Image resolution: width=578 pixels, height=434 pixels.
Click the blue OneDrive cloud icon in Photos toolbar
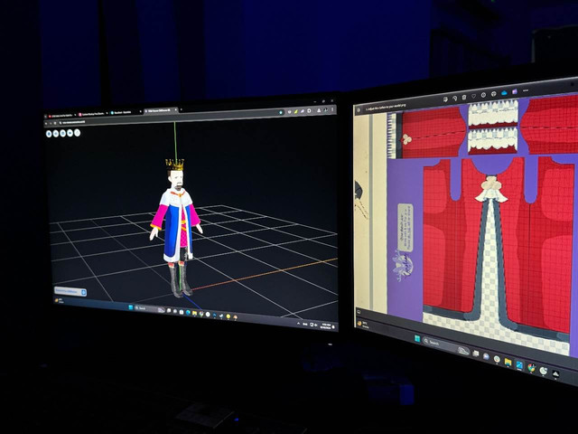pos(504,93)
